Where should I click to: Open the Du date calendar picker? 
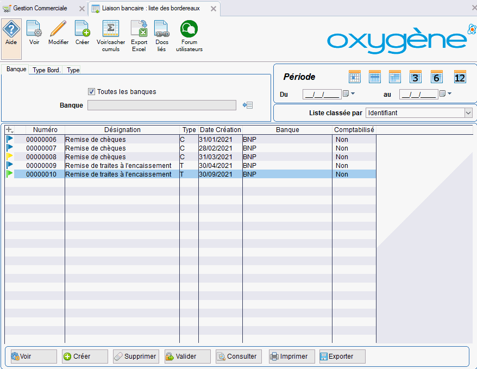[349, 93]
